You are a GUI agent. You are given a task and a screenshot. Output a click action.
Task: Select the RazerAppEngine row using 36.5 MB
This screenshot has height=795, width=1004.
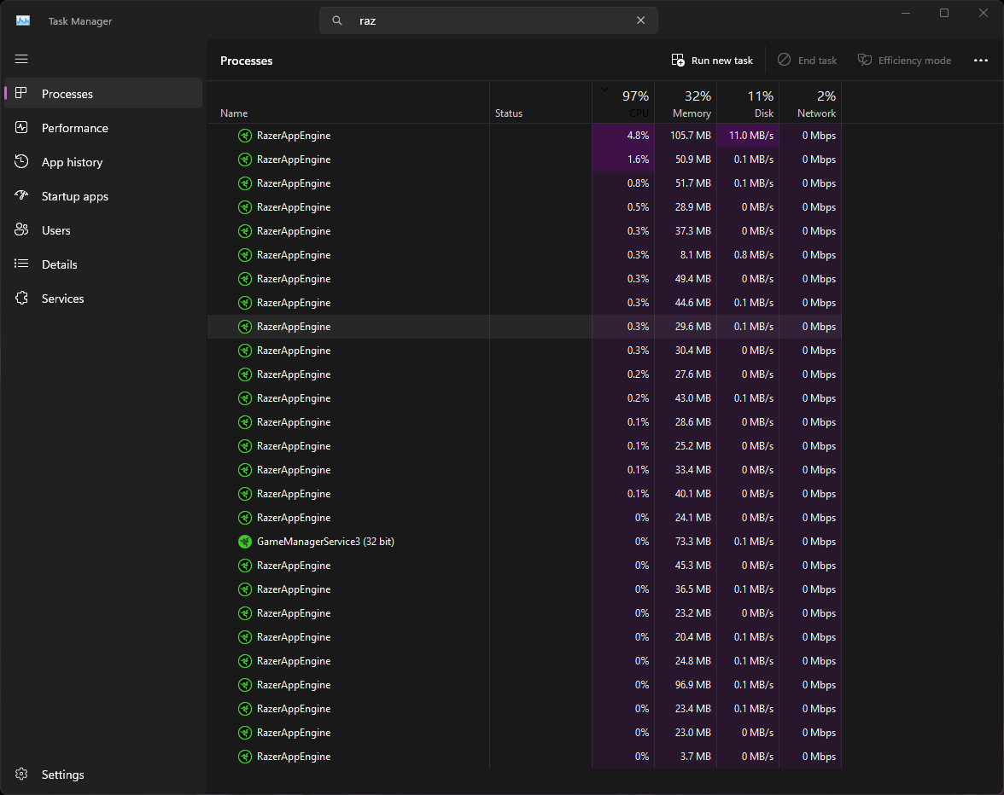pyautogui.click(x=524, y=589)
